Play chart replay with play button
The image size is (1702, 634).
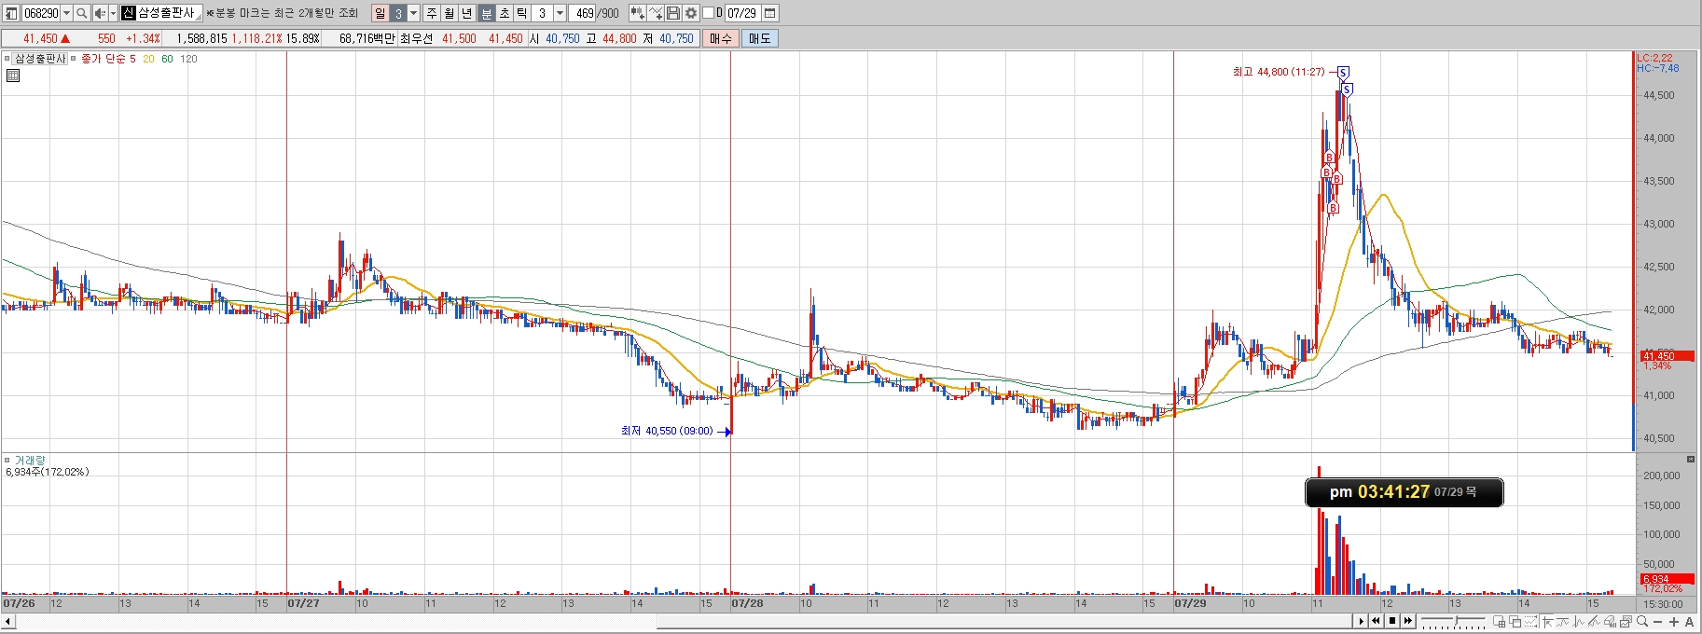point(1361,621)
